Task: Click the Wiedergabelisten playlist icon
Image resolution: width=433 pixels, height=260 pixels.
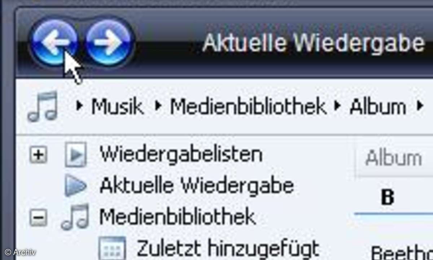Action: coord(76,155)
